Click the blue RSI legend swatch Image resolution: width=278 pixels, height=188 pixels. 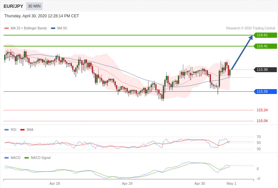point(7,130)
